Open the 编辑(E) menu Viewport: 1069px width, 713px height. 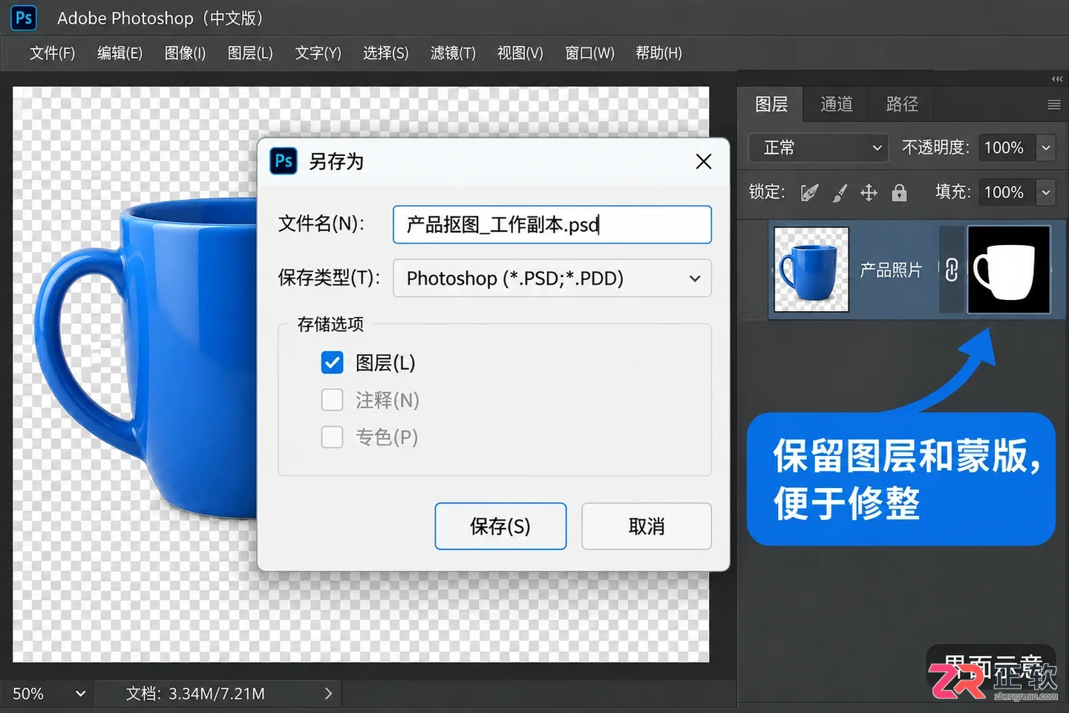[120, 53]
